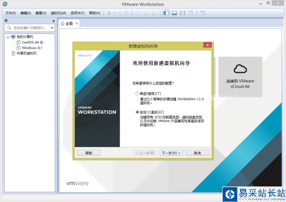Click the library search magnifier icon
This screenshot has width=286, height=202.
pyautogui.click(x=9, y=28)
